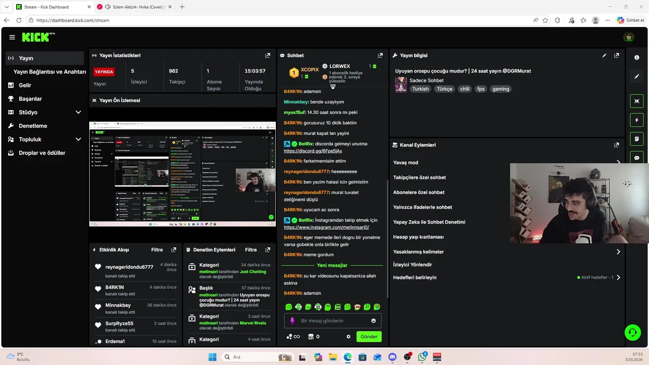649x365 pixels.
Task: Click the stream preview thumbnail
Action: tap(183, 174)
